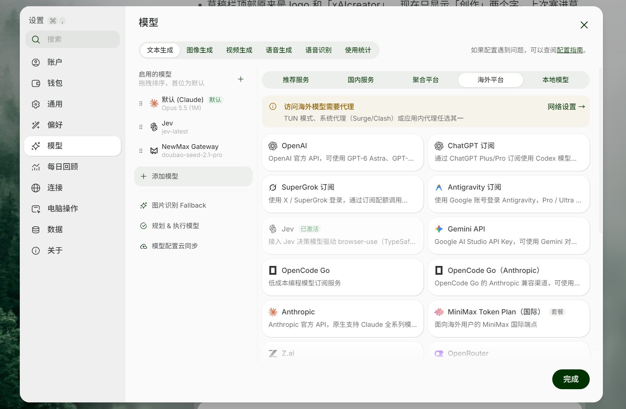Switch to the 图像生成 tab
This screenshot has height=409, width=626.
click(199, 50)
